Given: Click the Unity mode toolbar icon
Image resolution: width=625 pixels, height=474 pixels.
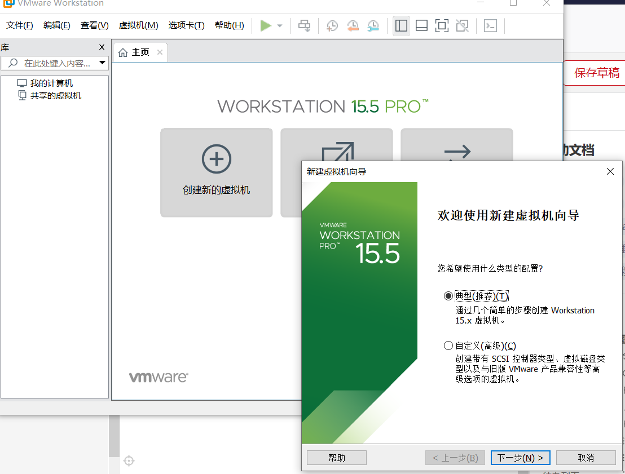Looking at the screenshot, I should 462,26.
